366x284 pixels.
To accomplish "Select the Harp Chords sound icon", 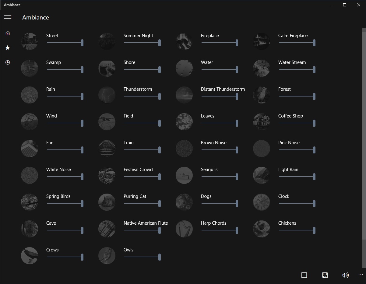I will [x=184, y=229].
